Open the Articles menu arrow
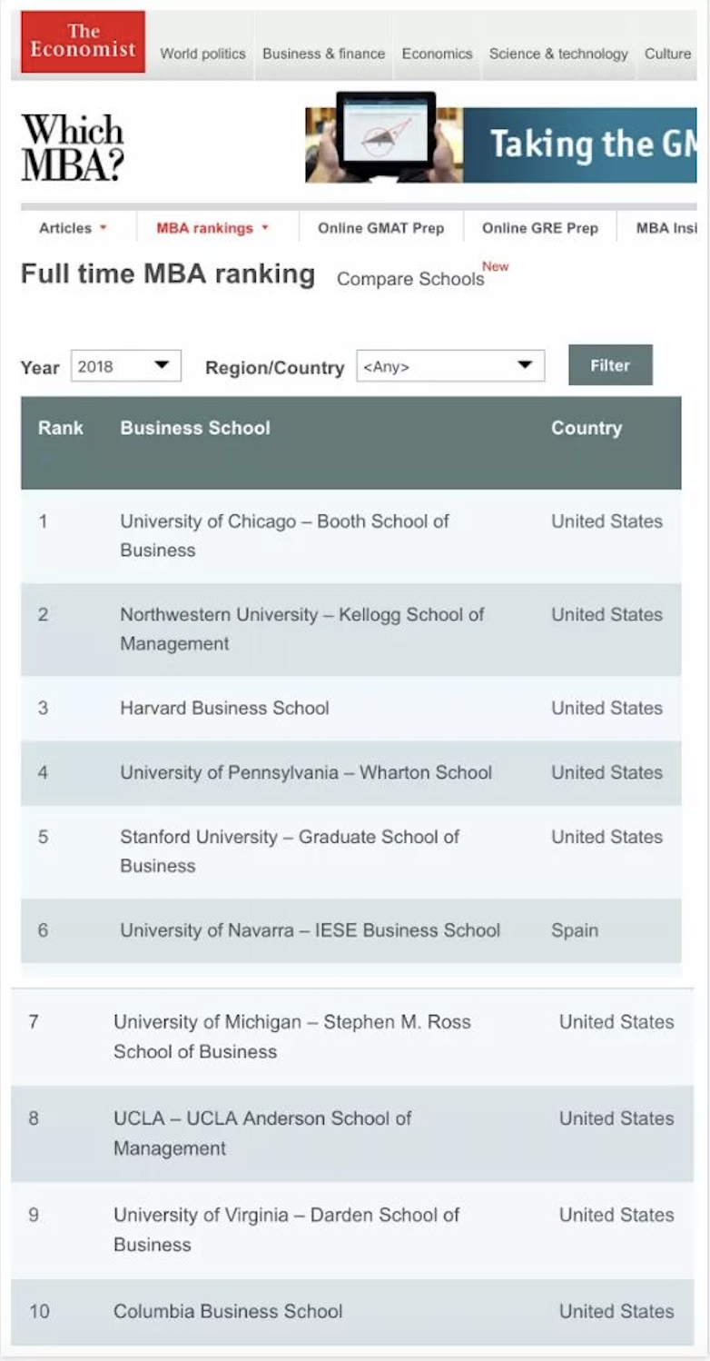The image size is (710, 1361). pyautogui.click(x=104, y=228)
